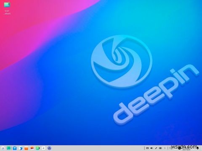Screen dimensions: 202x151
Task: Open the volume speaker tray icon
Action: (151, 148)
